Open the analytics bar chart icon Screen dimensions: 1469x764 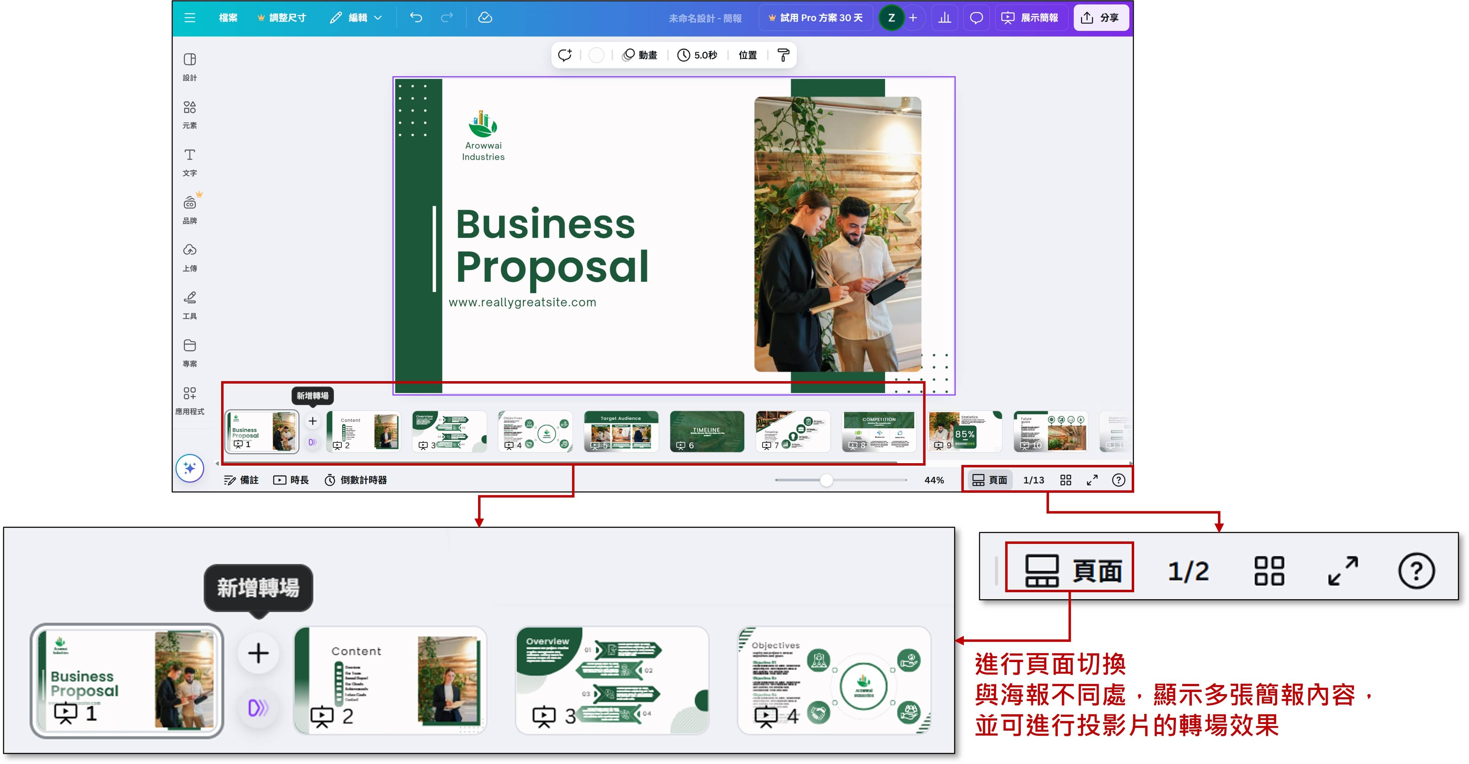tap(944, 18)
